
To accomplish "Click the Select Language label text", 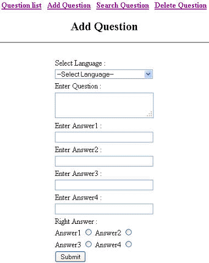I will (x=80, y=63).
